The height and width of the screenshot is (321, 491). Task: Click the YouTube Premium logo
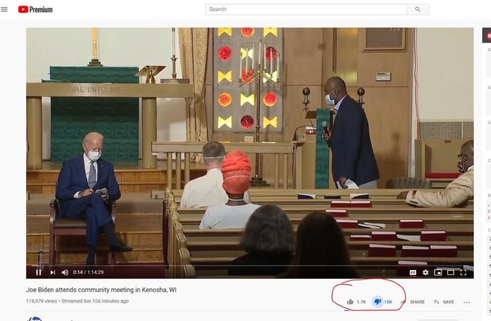pyautogui.click(x=35, y=9)
